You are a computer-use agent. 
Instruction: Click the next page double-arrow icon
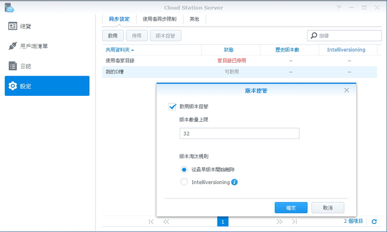point(279,221)
